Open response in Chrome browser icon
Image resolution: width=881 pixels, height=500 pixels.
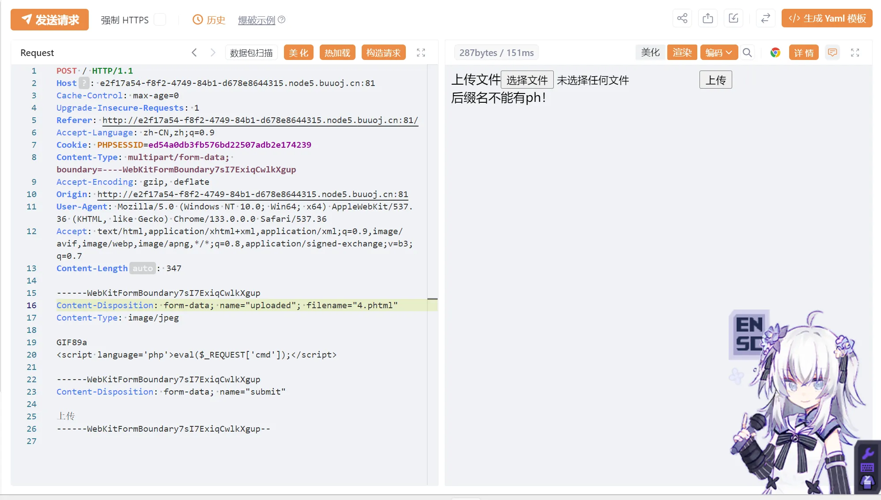[x=775, y=52]
